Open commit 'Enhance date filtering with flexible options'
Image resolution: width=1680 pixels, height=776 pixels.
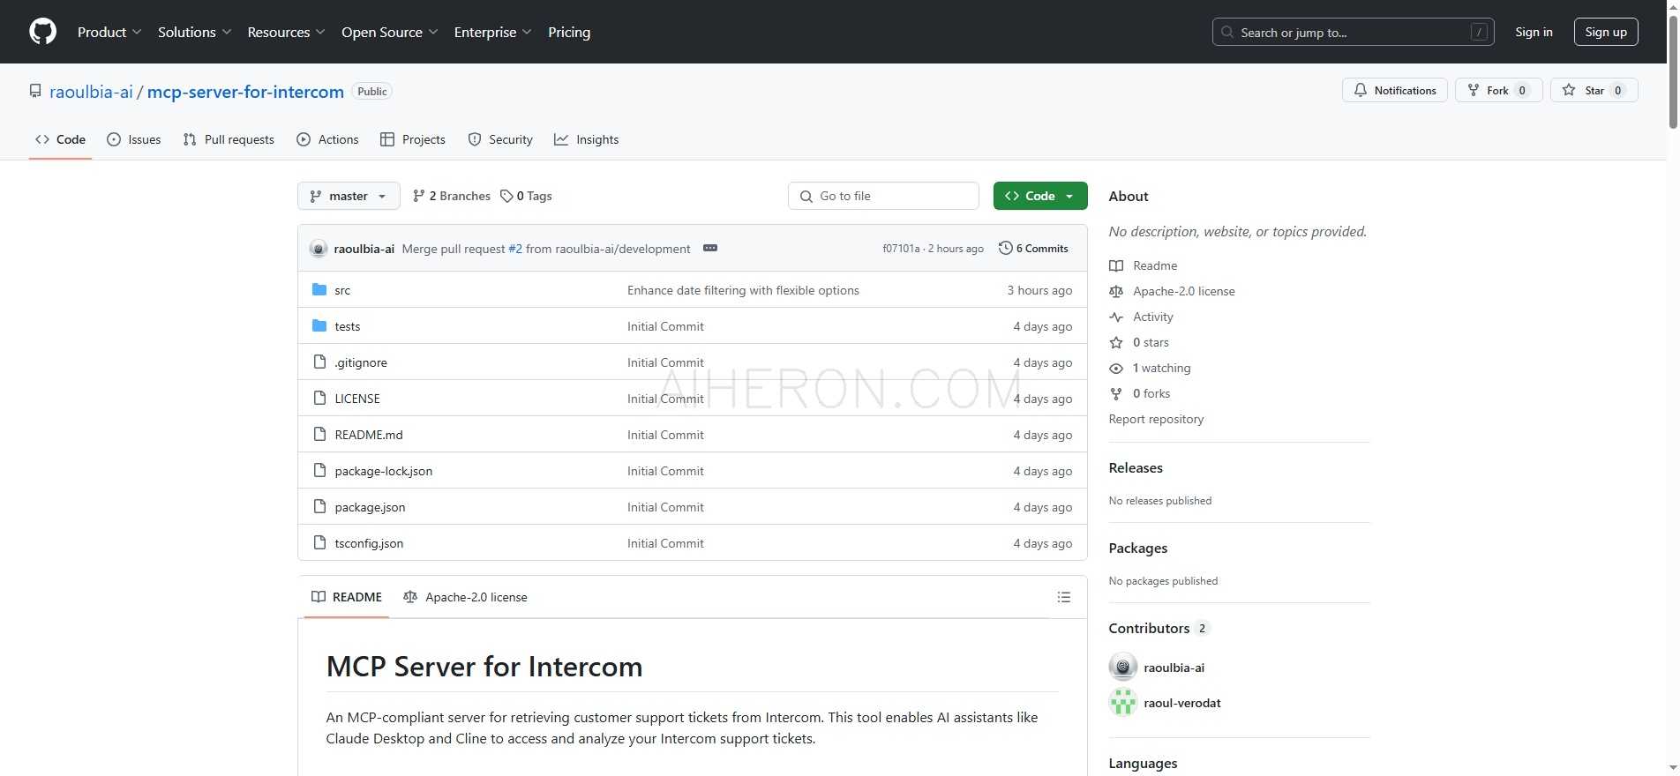pos(743,290)
